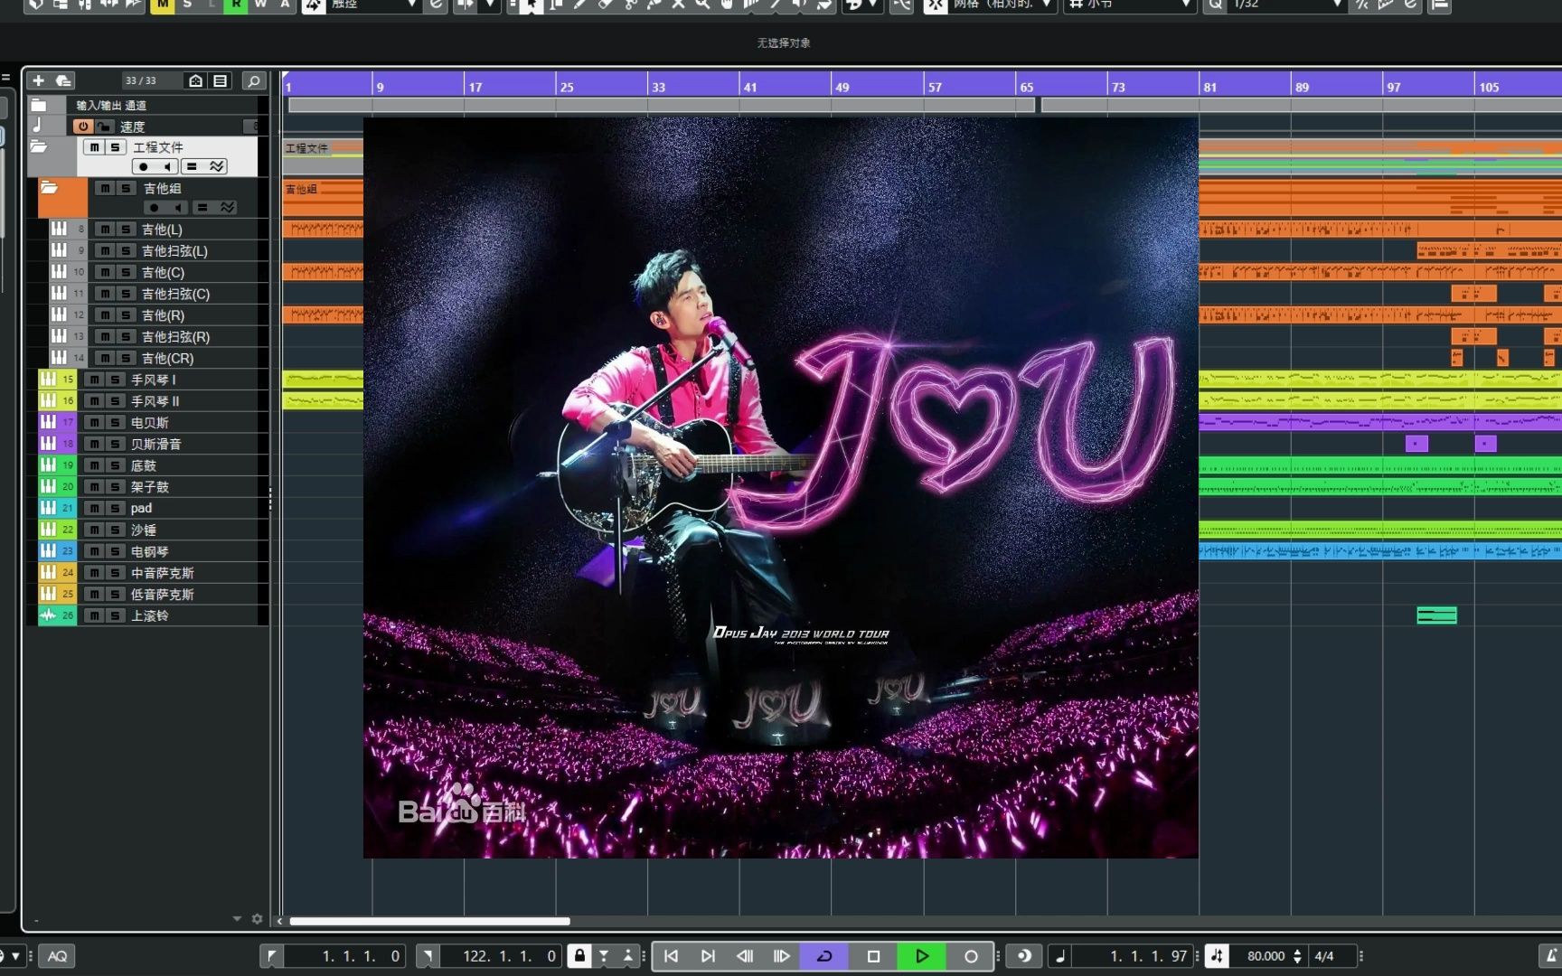
Task: Click the fast forward transport button
Action: (x=782, y=956)
